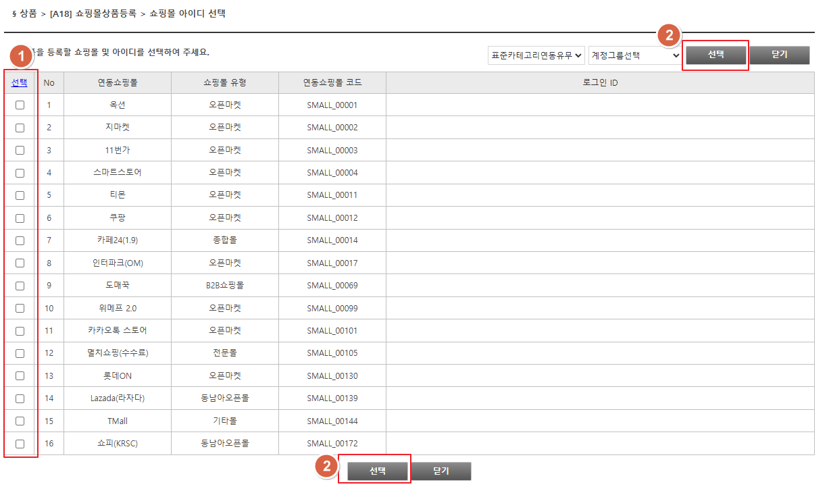This screenshot has width=831, height=495.
Task: Check the 쿠팡 row checkbox
Action: (20, 218)
